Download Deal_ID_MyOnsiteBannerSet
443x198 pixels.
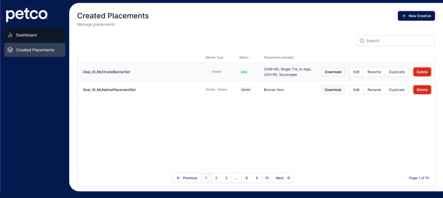point(333,72)
